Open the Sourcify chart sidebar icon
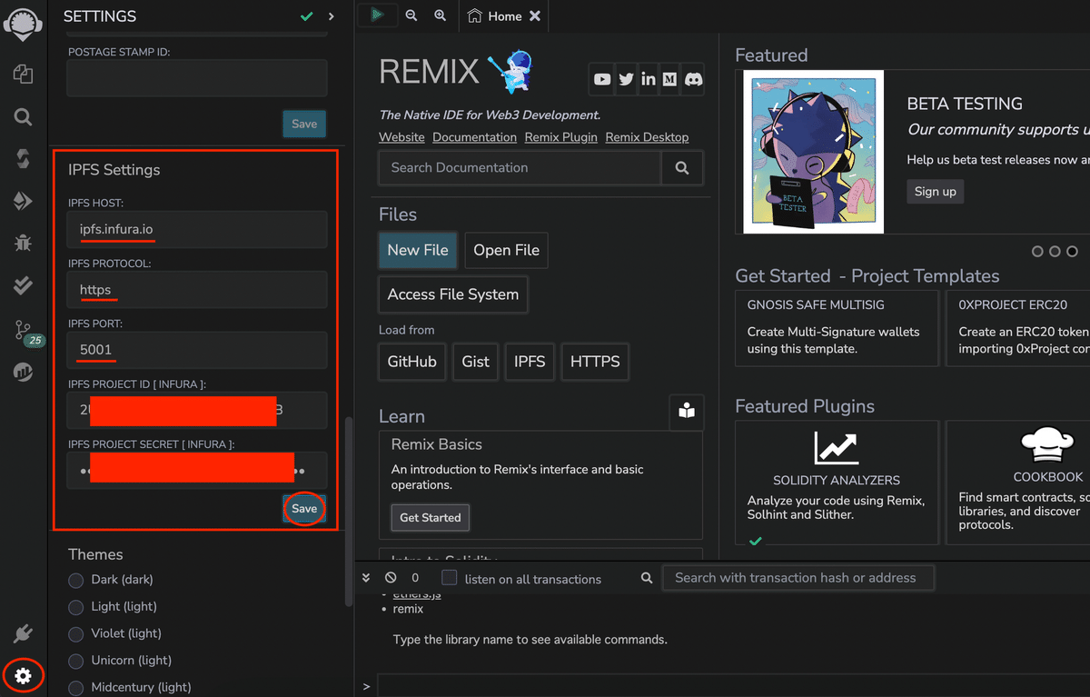 pyautogui.click(x=23, y=371)
